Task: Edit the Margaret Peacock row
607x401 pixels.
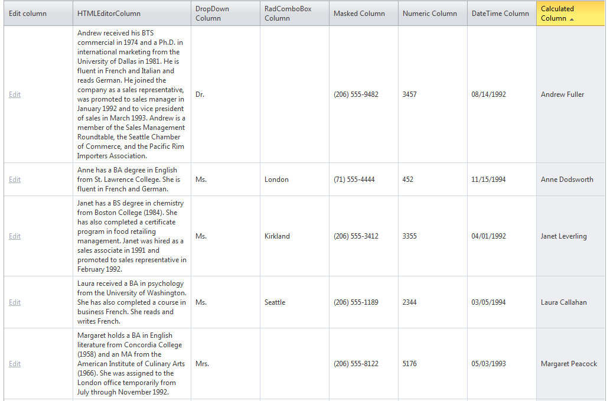Action: tap(15, 364)
